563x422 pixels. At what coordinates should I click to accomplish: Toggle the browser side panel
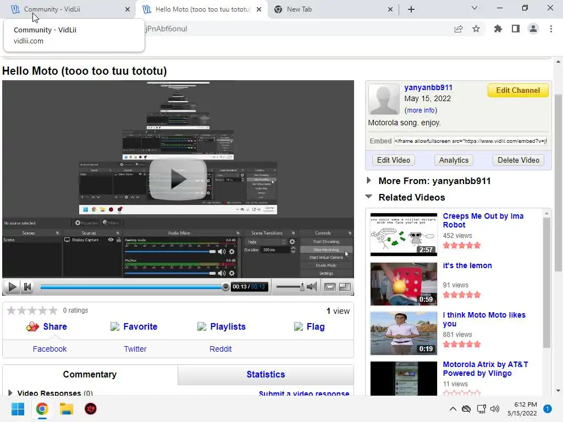point(516,29)
